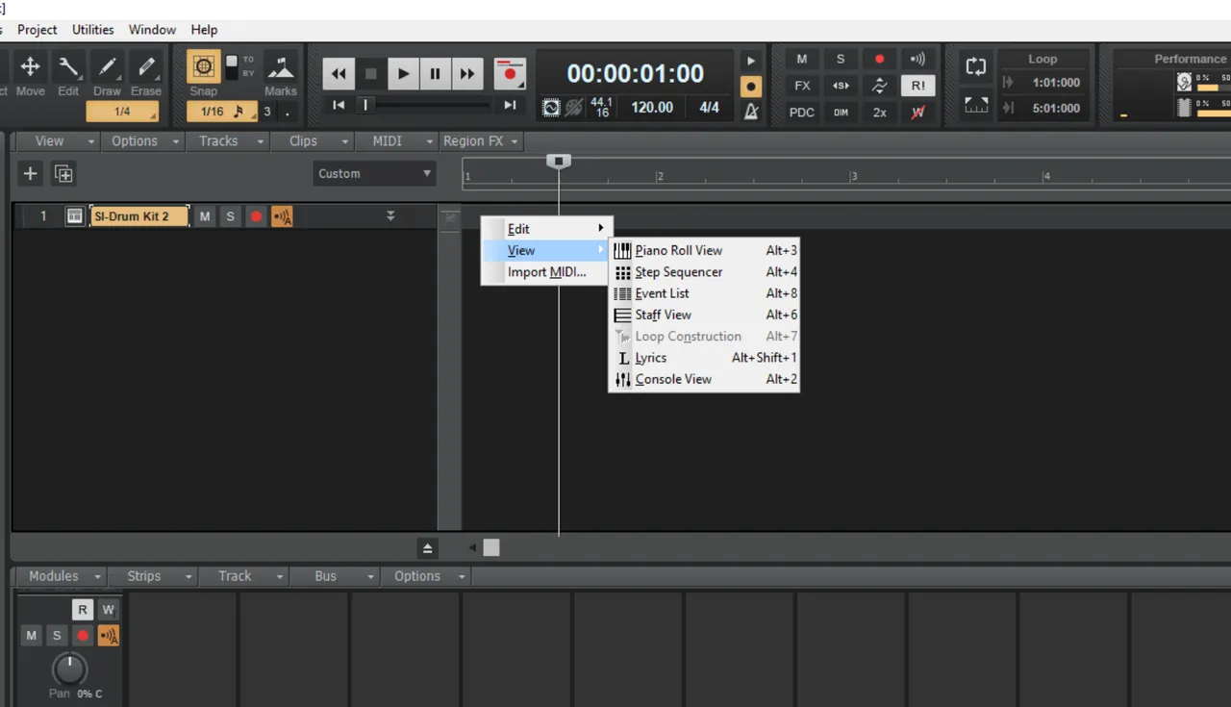Viewport: 1231px width, 707px height.
Task: Toggle global Mute in mix module
Action: coord(802,60)
